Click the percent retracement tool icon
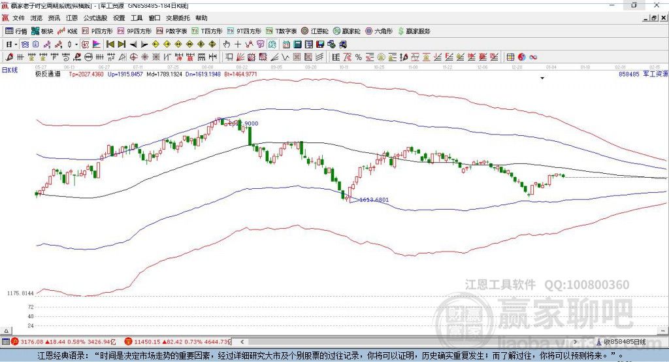Viewport: 669px width, 362px height. click(x=359, y=58)
